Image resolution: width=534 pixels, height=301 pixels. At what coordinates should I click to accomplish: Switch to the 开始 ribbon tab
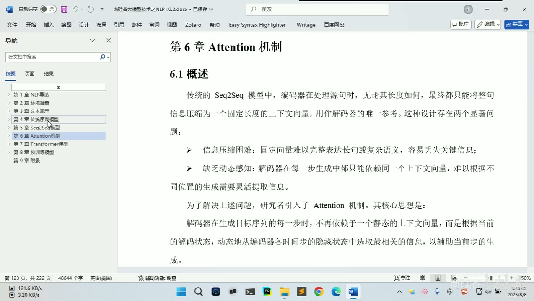pyautogui.click(x=31, y=25)
